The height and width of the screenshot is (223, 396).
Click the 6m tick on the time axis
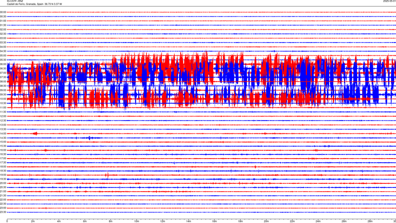85,221
